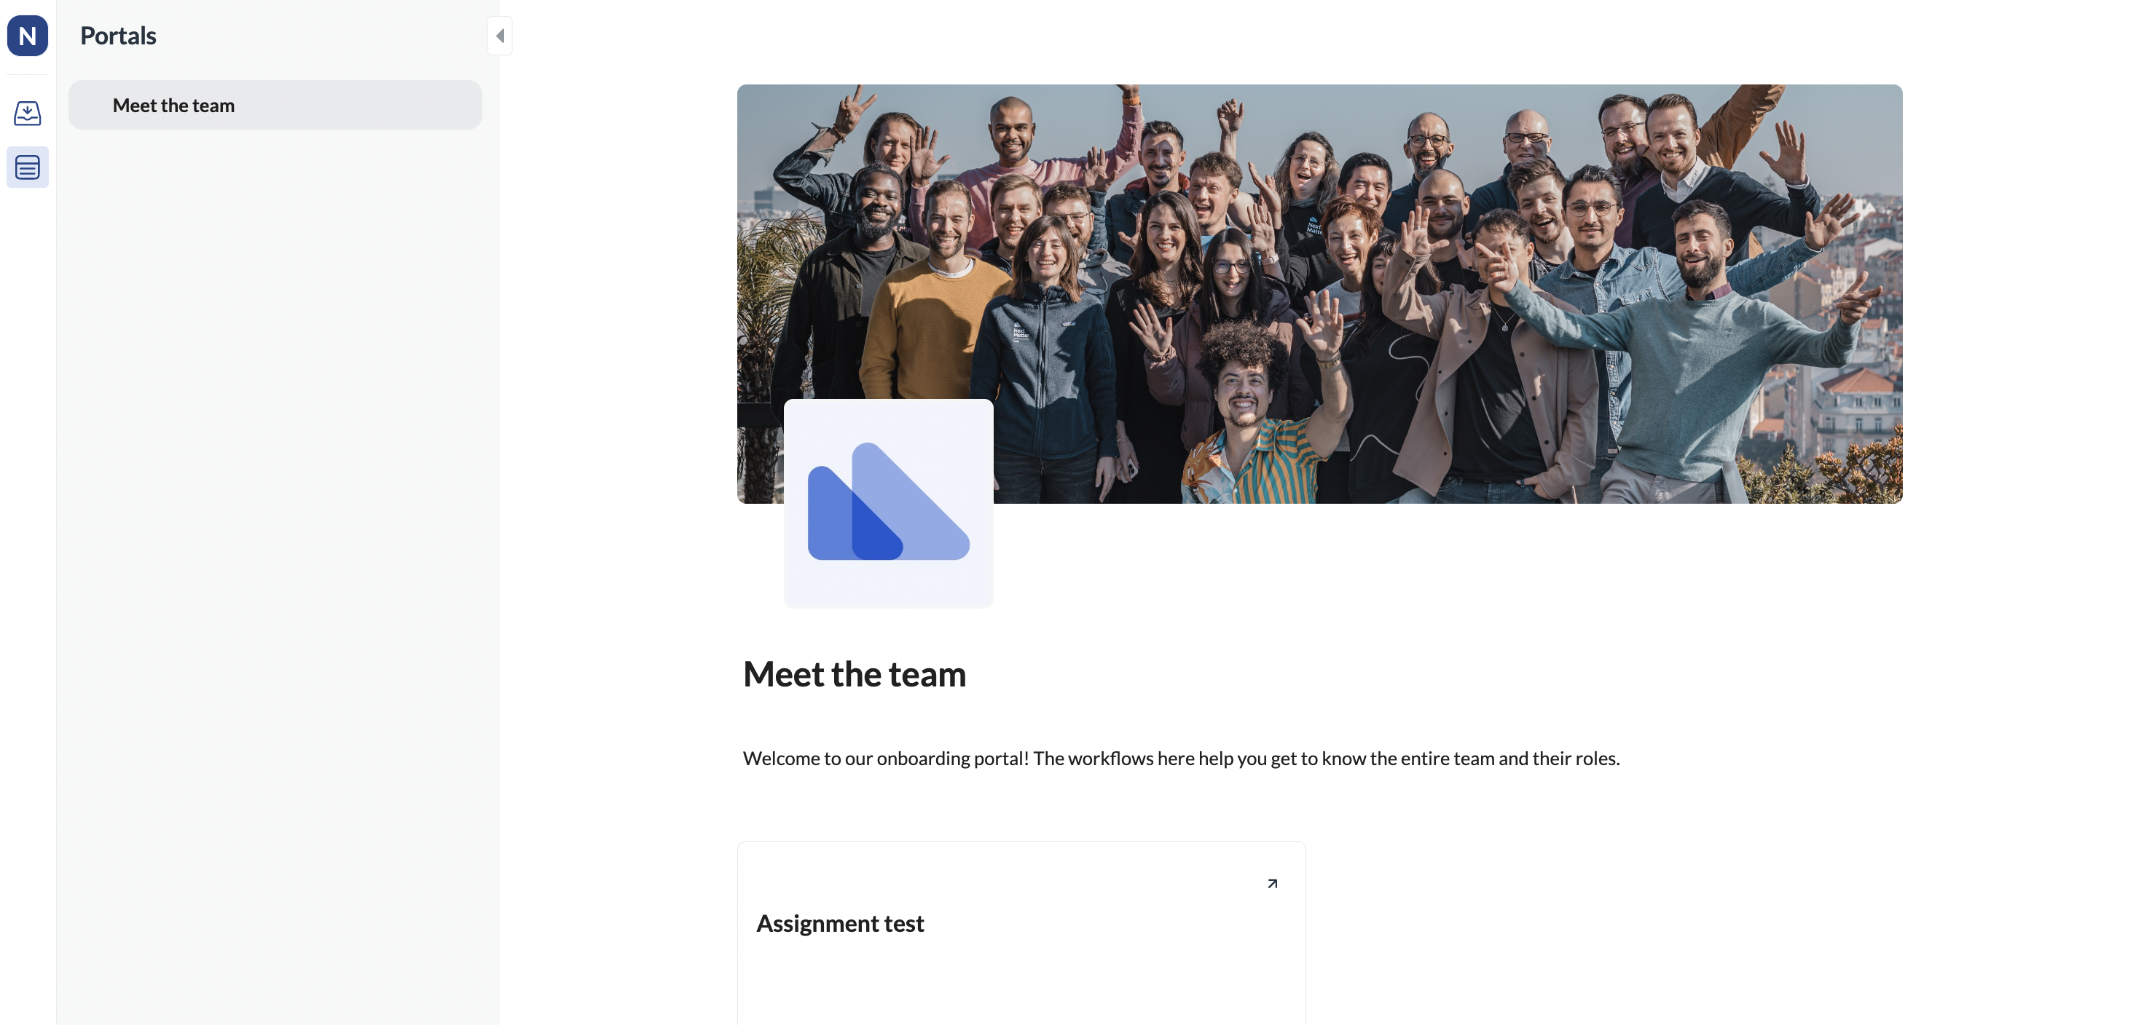Collapse the Portals sidebar with the arrow
The image size is (2136, 1025).
pyautogui.click(x=500, y=36)
